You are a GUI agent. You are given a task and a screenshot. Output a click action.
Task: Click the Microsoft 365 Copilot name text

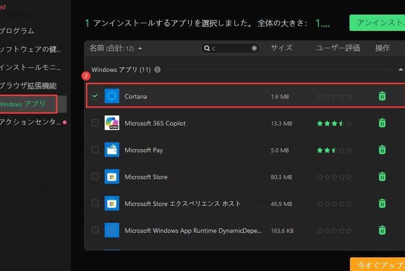point(155,123)
